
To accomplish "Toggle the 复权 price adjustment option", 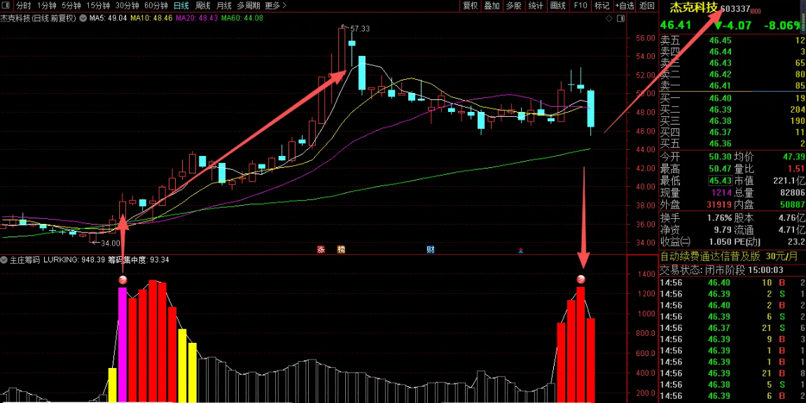I will click(x=471, y=6).
